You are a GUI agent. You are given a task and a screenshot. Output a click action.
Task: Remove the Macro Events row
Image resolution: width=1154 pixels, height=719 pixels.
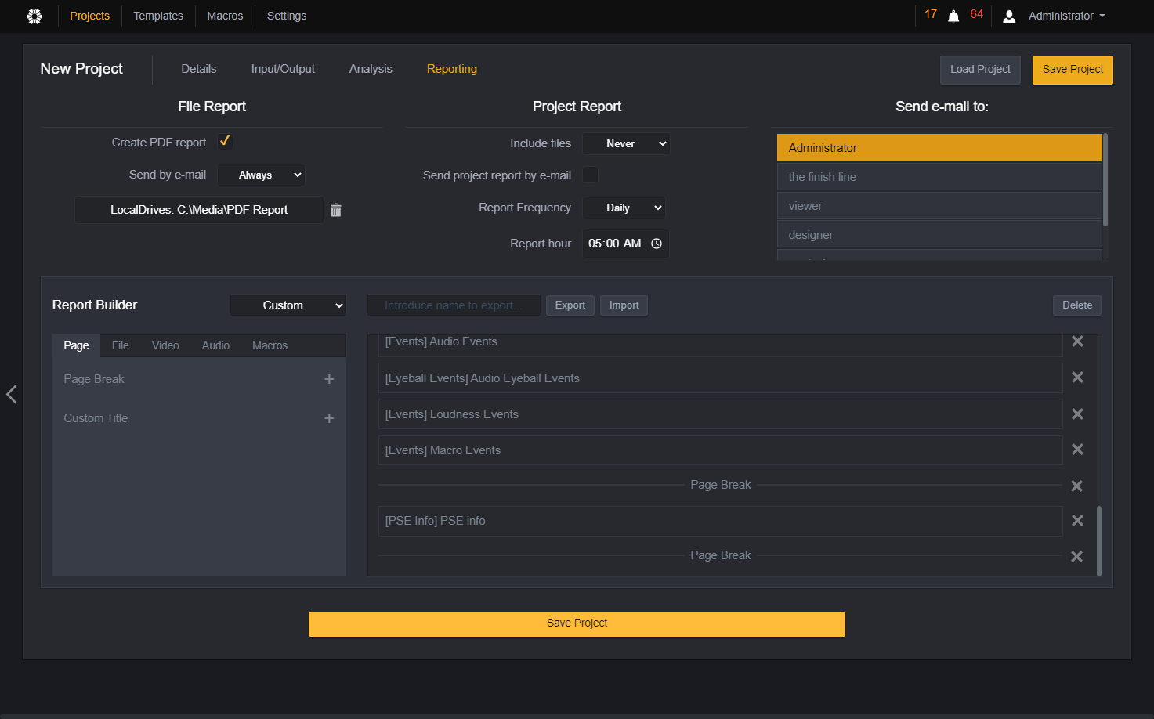(x=1077, y=450)
